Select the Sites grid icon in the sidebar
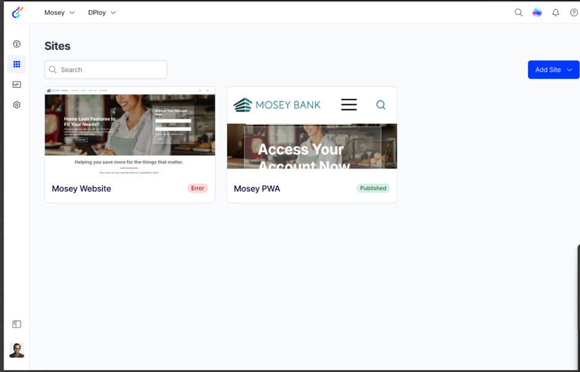 [x=17, y=64]
